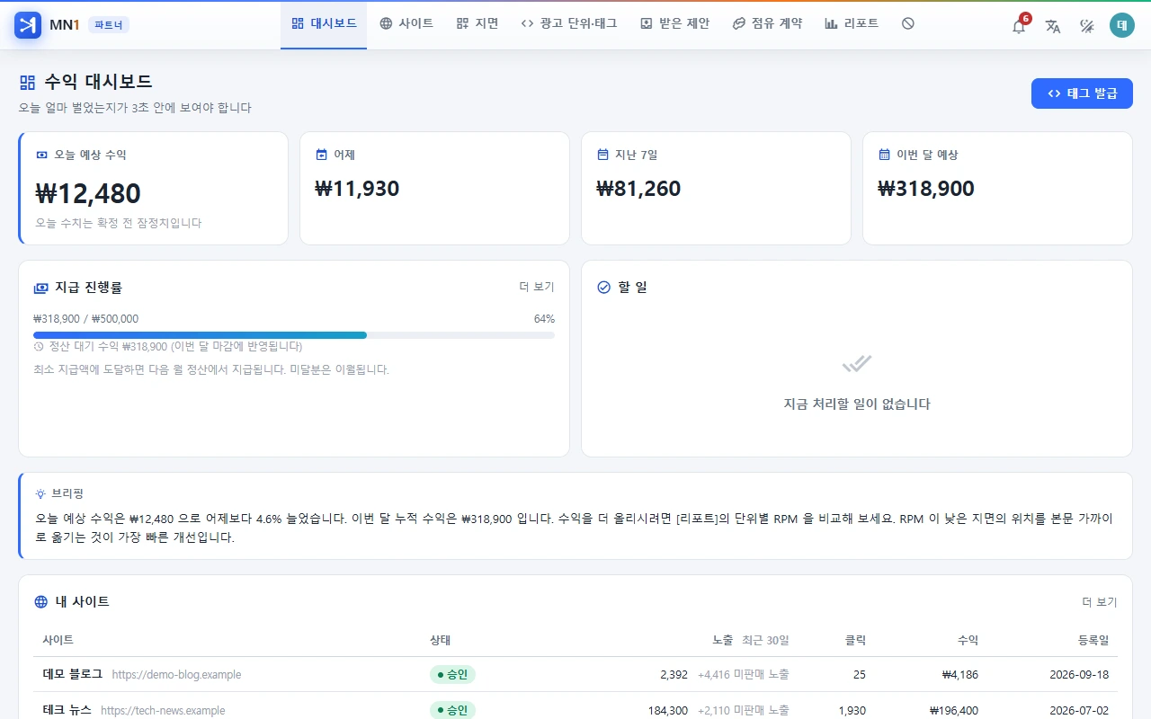Click 승인 status badge for 데모 블로그
The image size is (1151, 719).
[452, 674]
